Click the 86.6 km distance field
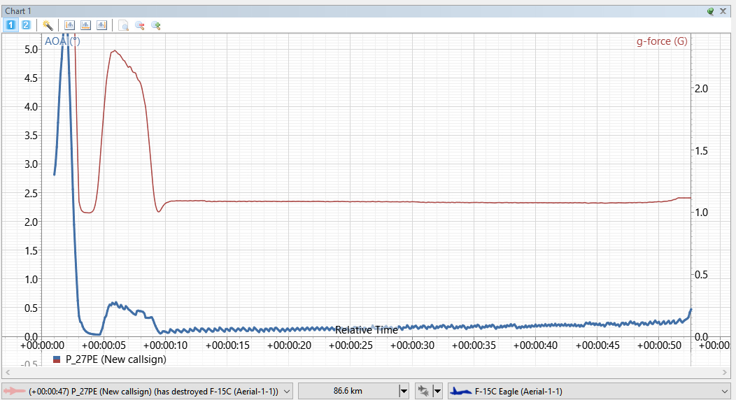 click(348, 391)
